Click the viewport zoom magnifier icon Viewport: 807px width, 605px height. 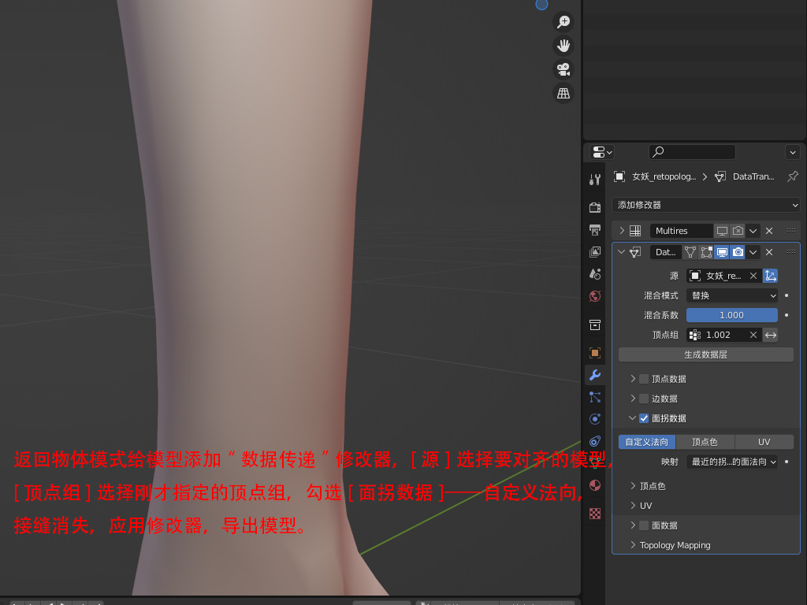[x=563, y=22]
